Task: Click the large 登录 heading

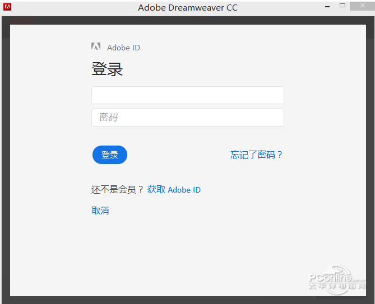Action: click(x=107, y=69)
